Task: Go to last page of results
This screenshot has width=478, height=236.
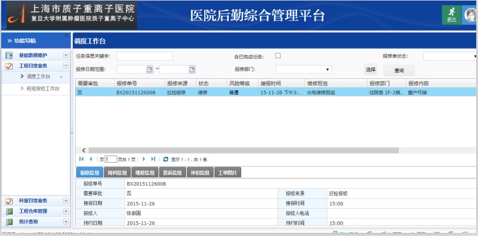Action: pos(153,159)
